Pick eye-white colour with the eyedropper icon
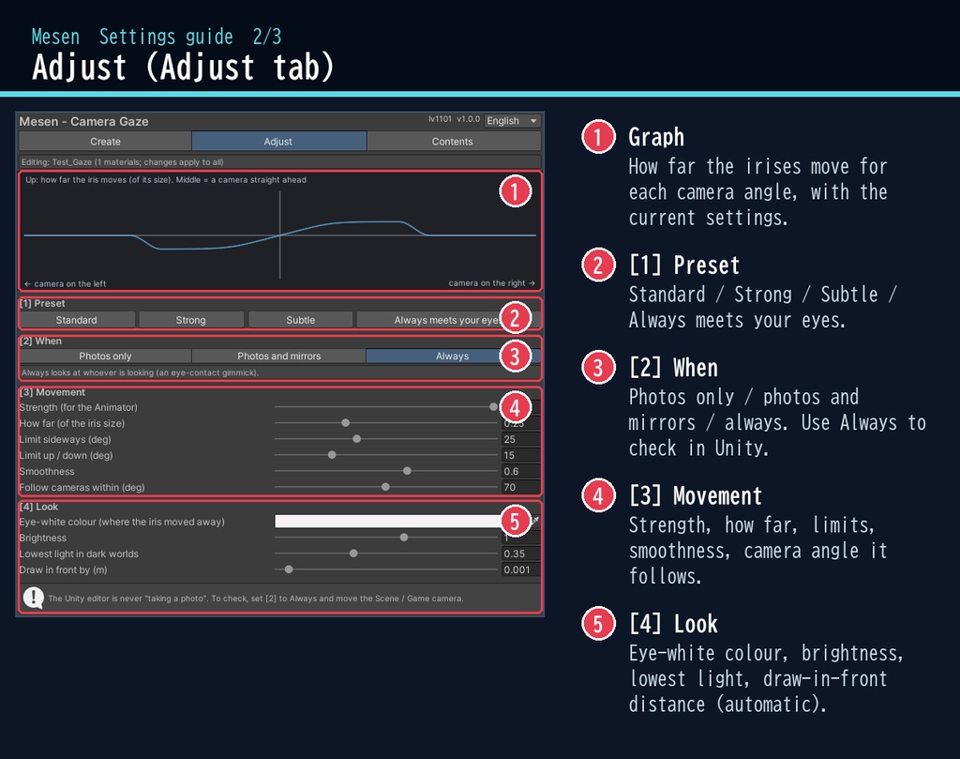 (x=535, y=521)
